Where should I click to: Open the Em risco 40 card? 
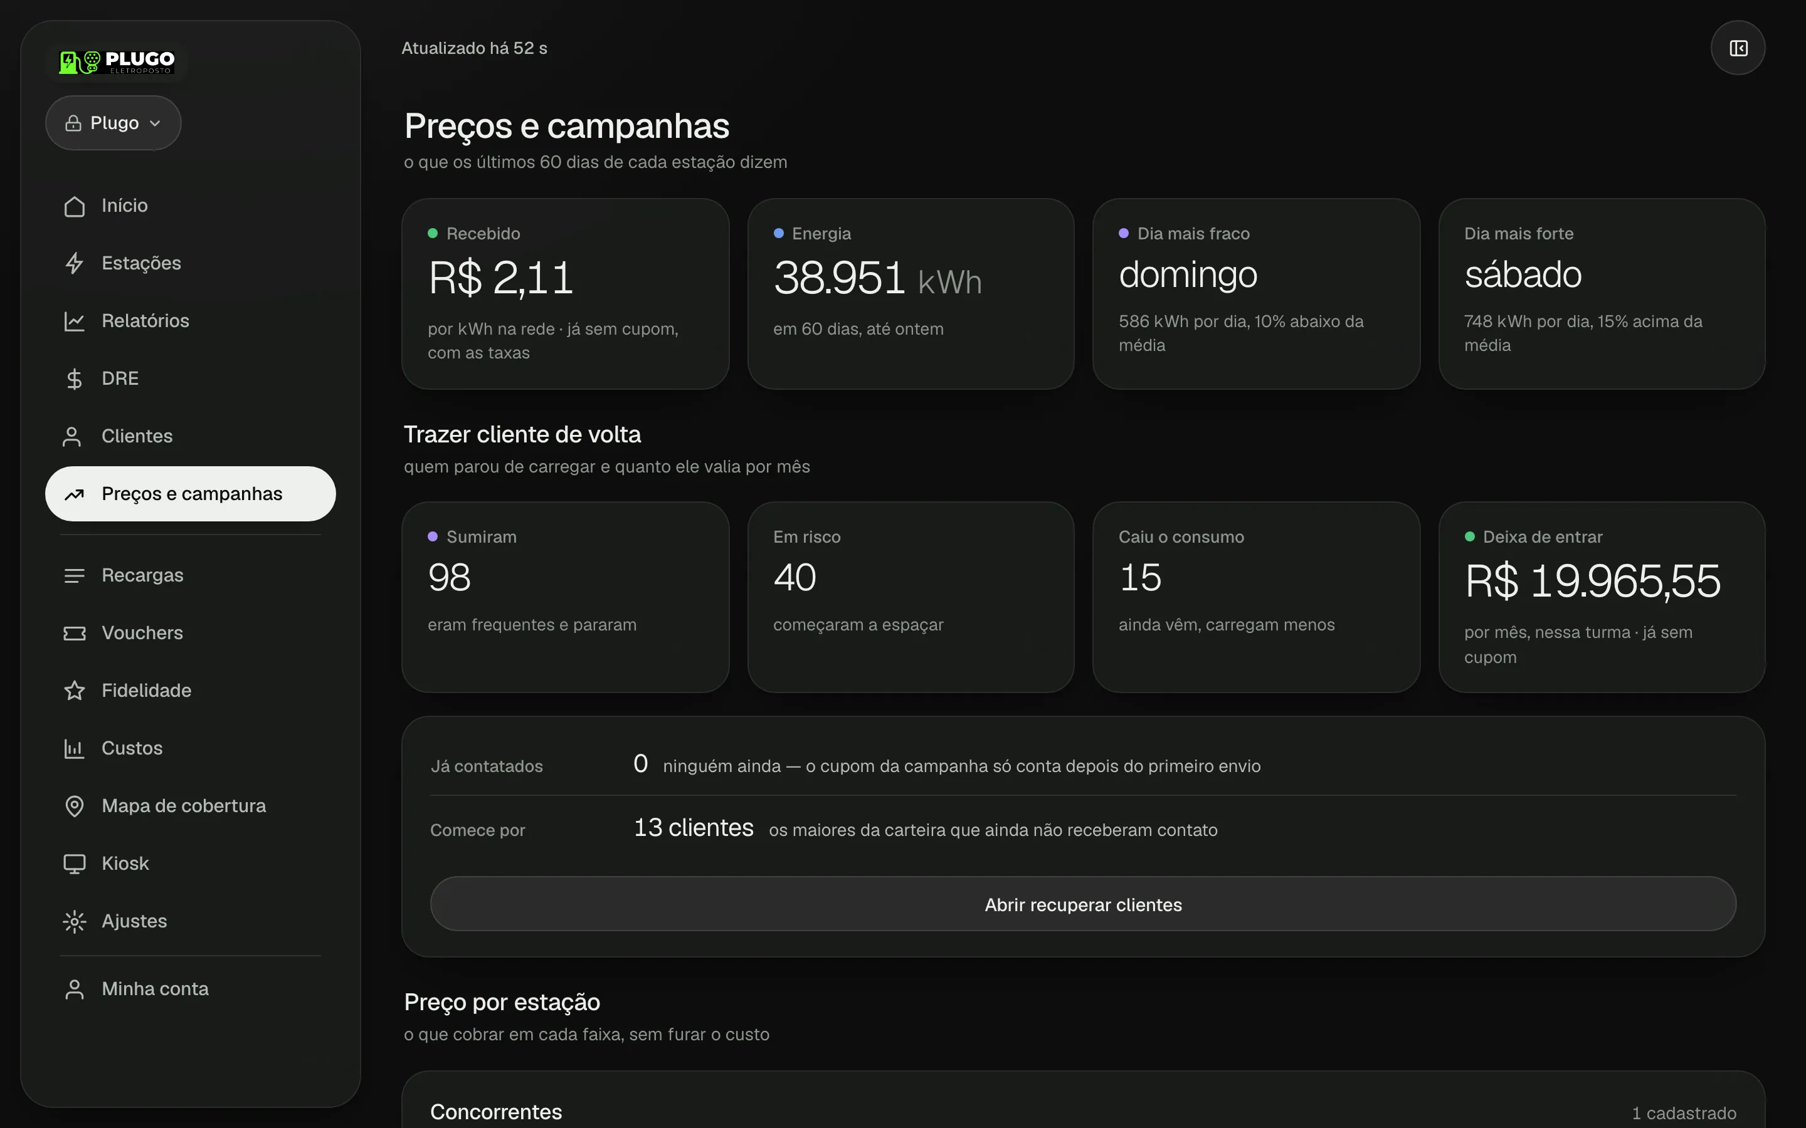911,597
